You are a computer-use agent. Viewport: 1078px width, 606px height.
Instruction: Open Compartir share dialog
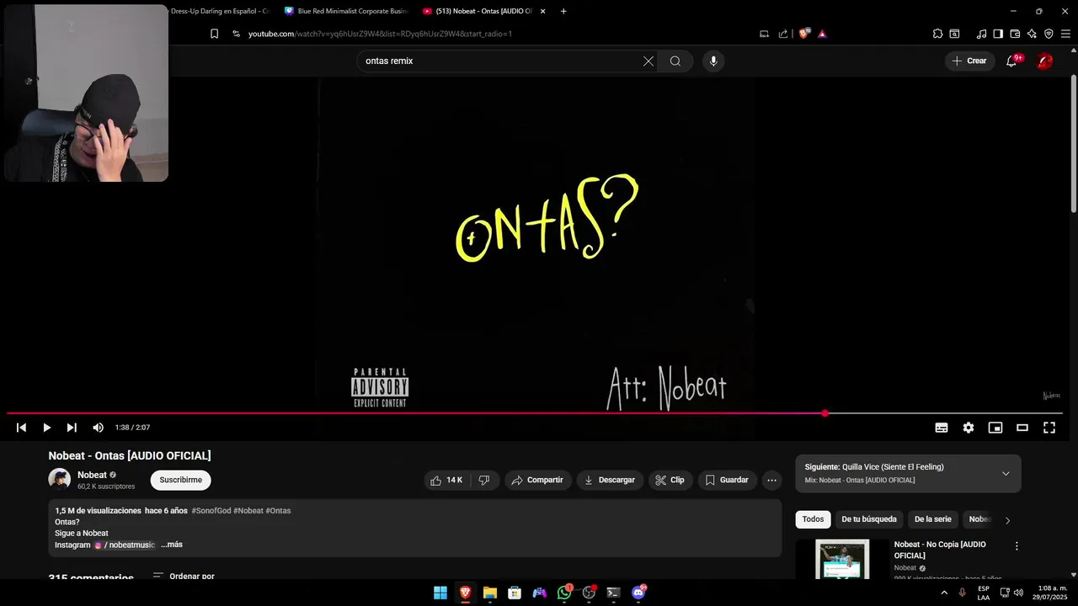tap(538, 480)
